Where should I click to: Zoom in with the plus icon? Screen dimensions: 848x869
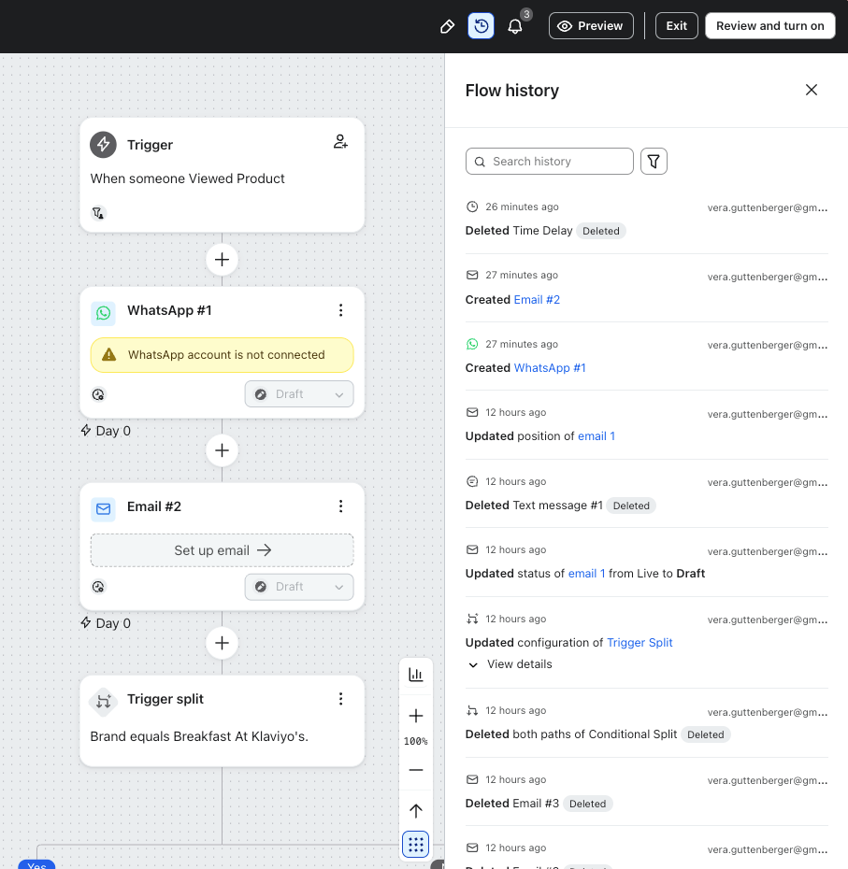416,716
